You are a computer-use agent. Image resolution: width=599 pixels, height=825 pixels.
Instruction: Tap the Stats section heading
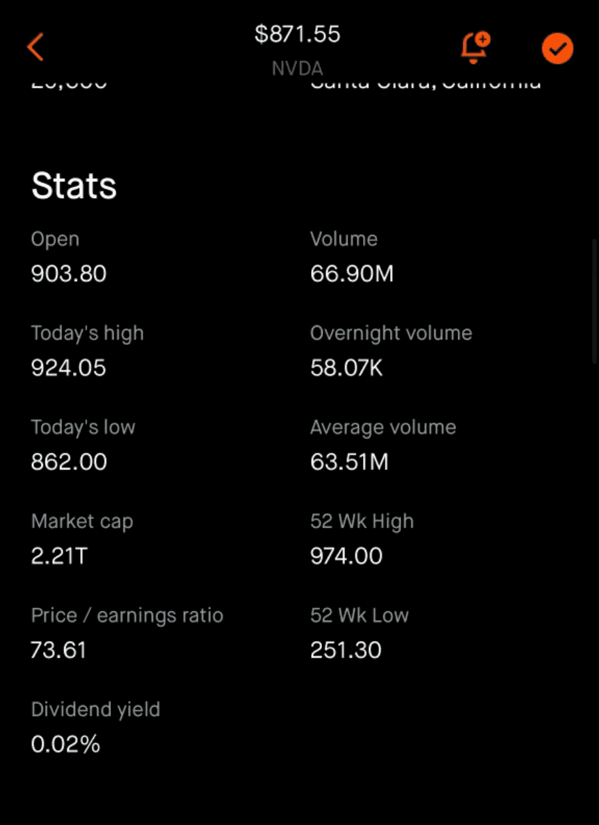[x=74, y=186]
